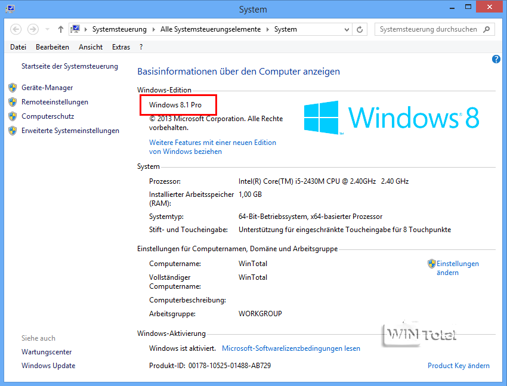Image resolution: width=507 pixels, height=386 pixels.
Task: Open the Bearbeiten menu
Action: [52, 47]
